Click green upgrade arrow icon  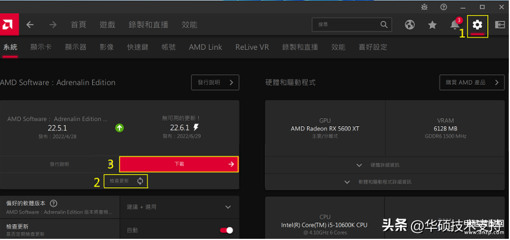click(119, 128)
